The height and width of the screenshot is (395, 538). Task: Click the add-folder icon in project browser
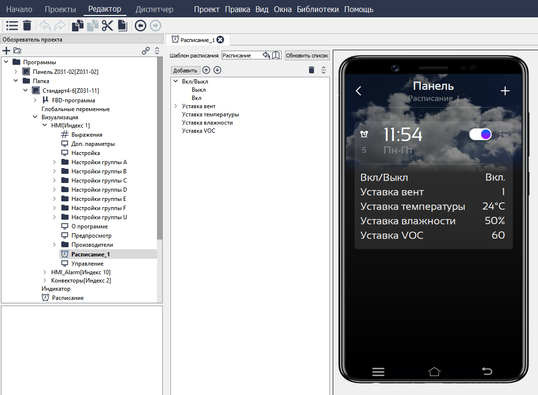tap(17, 50)
